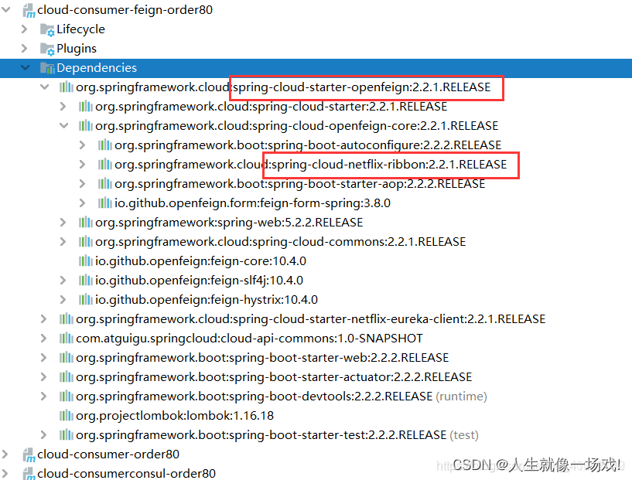Click the Lifecycle folder gear icon
This screenshot has height=480, width=632.
click(47, 30)
